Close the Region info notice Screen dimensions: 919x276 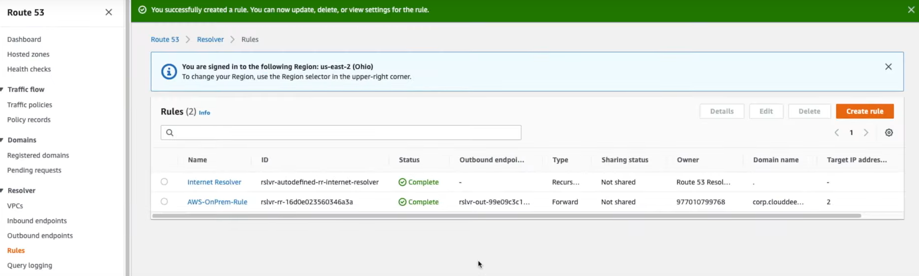(x=888, y=66)
